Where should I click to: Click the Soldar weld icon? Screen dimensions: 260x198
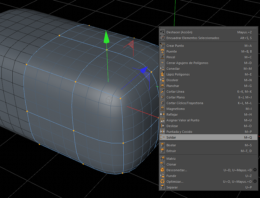click(162, 137)
